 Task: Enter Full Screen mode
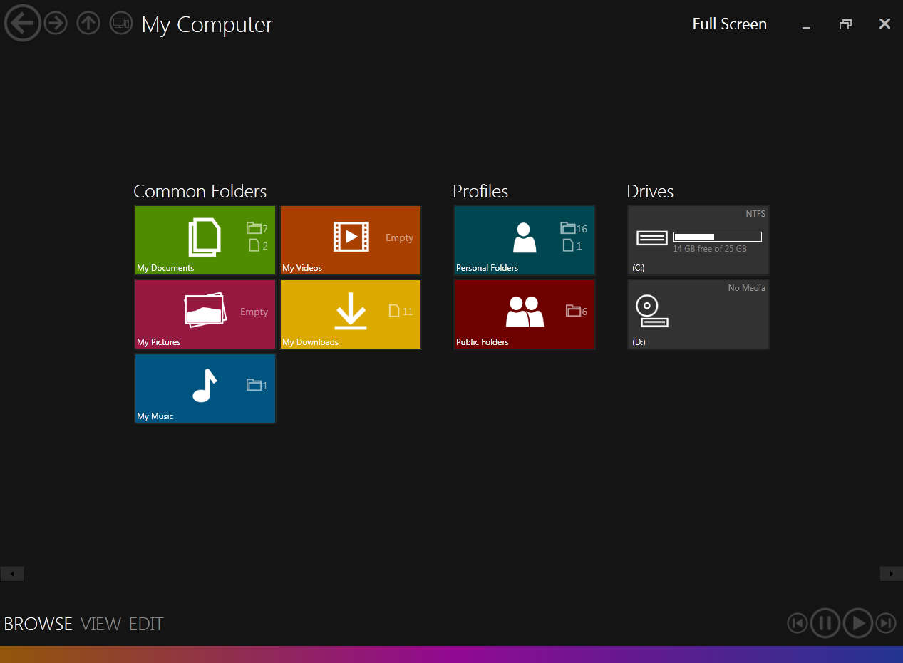[729, 24]
